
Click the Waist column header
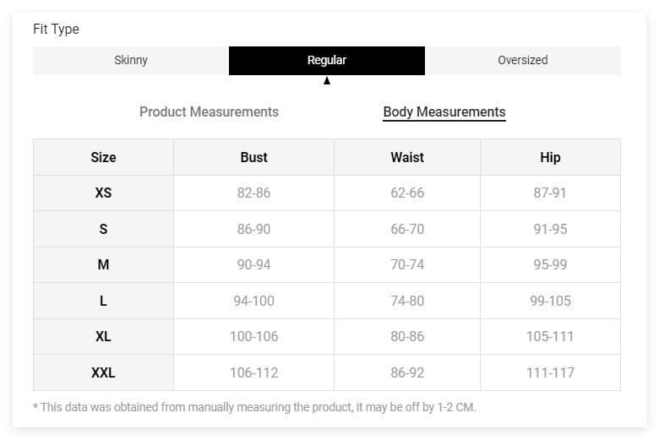(407, 157)
